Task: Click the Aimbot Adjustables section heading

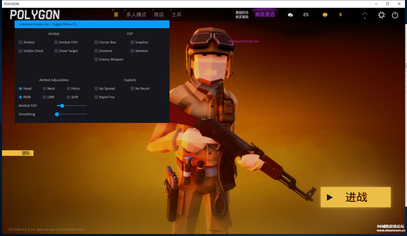Action: coord(54,80)
